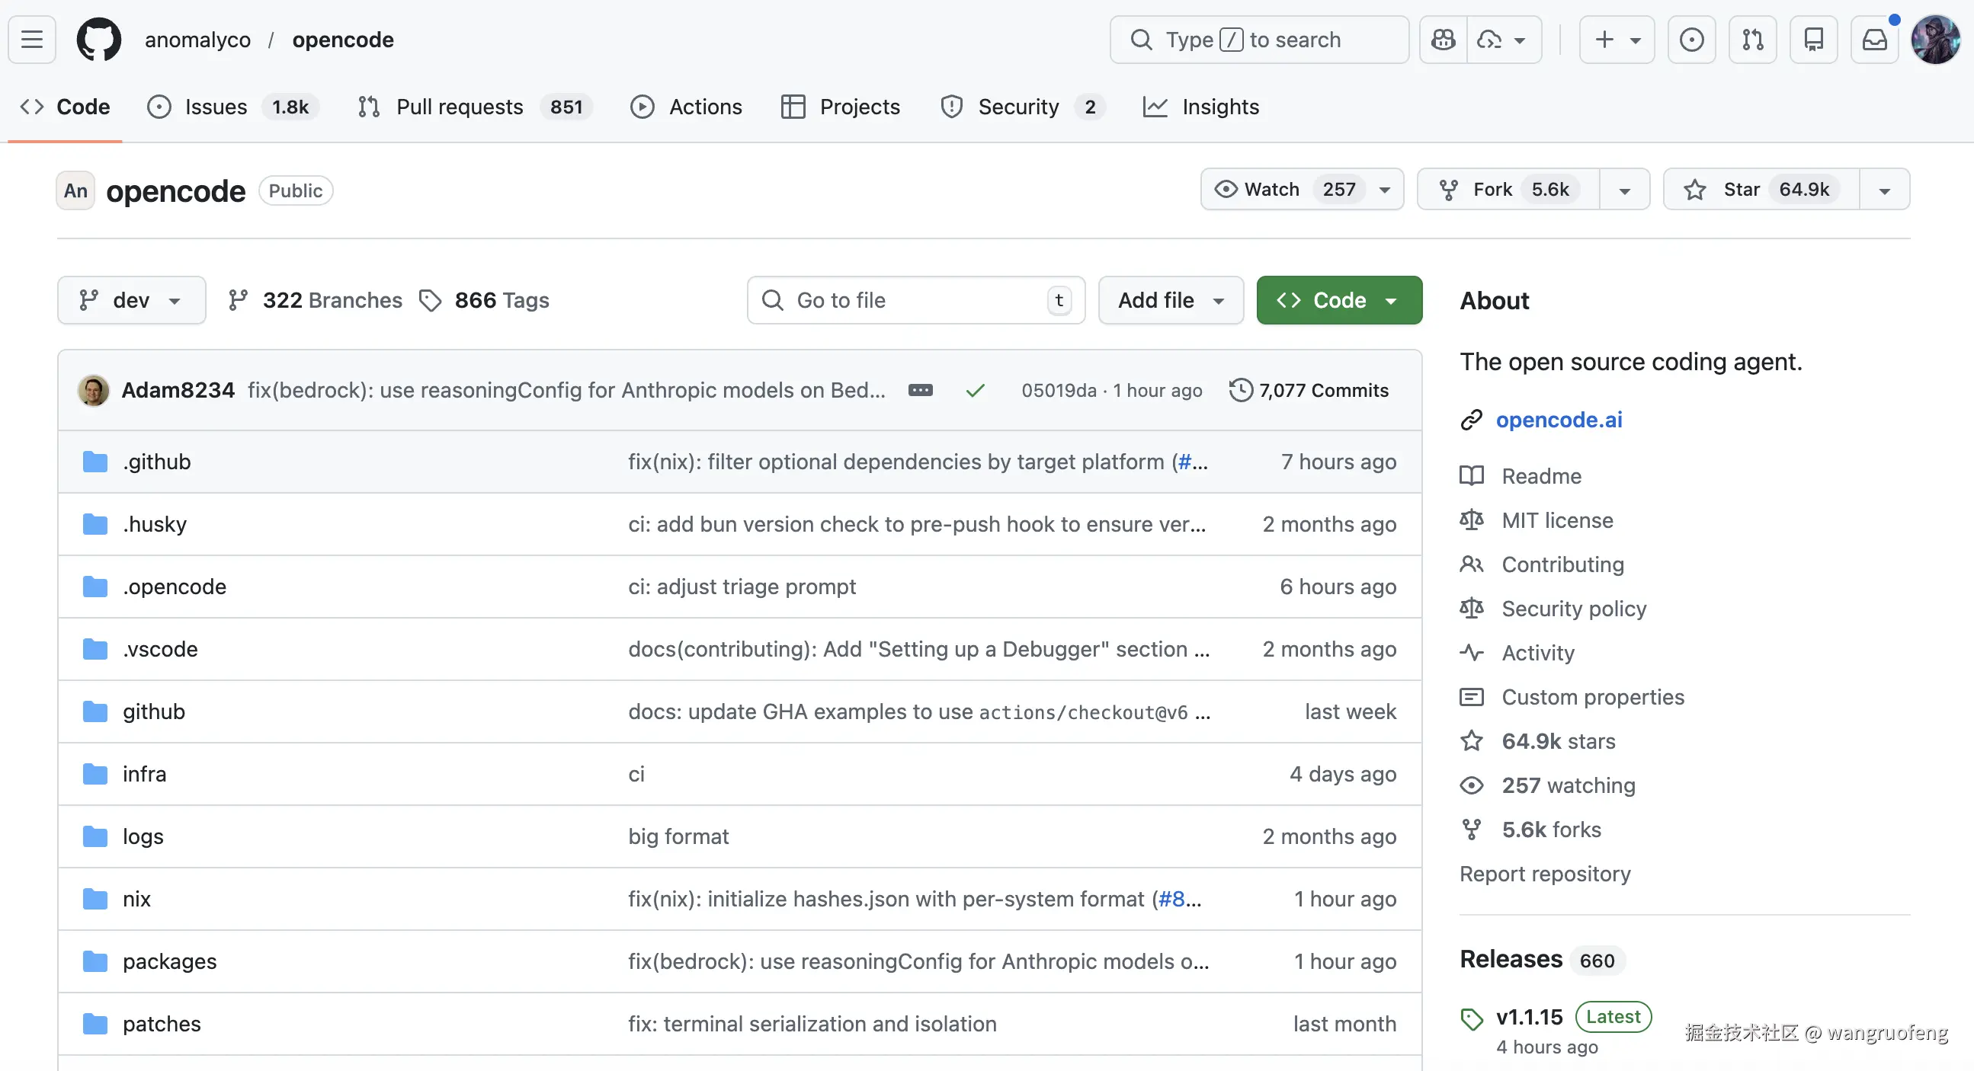Open the dev branch selector dropdown
The width and height of the screenshot is (1974, 1071).
(131, 300)
